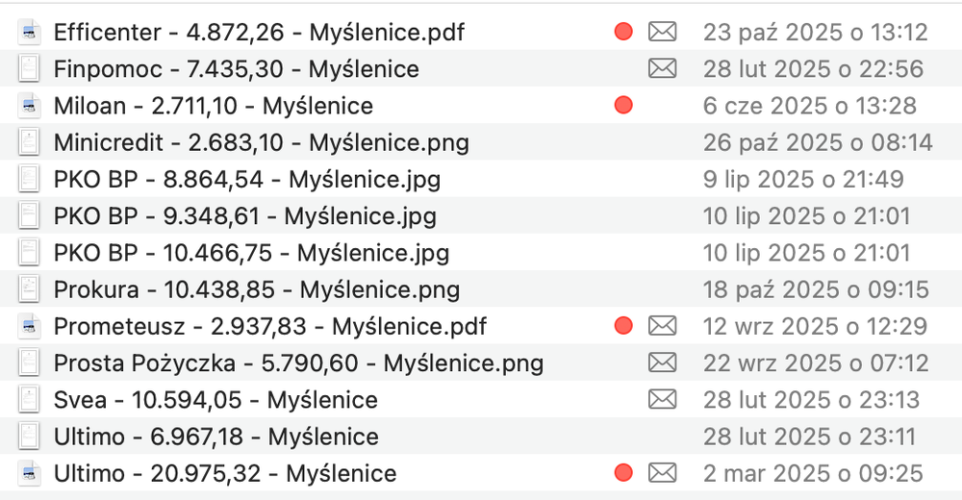Click envelope icon on Finpomoc row

(x=663, y=68)
